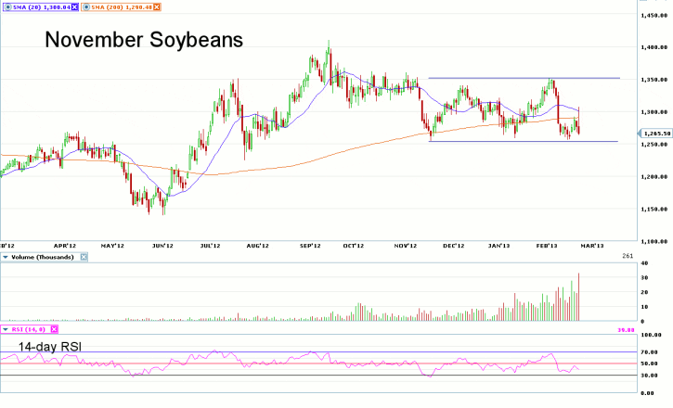Click the tallest volume bar
Viewport: 673px width, 408px height.
point(579,297)
